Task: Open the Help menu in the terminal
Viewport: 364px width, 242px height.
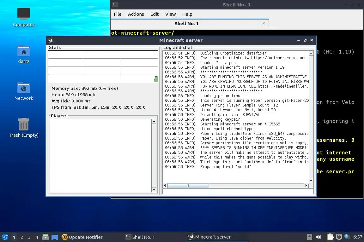Action: coord(187,14)
